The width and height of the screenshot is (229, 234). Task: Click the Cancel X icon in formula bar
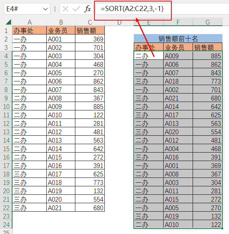(65, 9)
